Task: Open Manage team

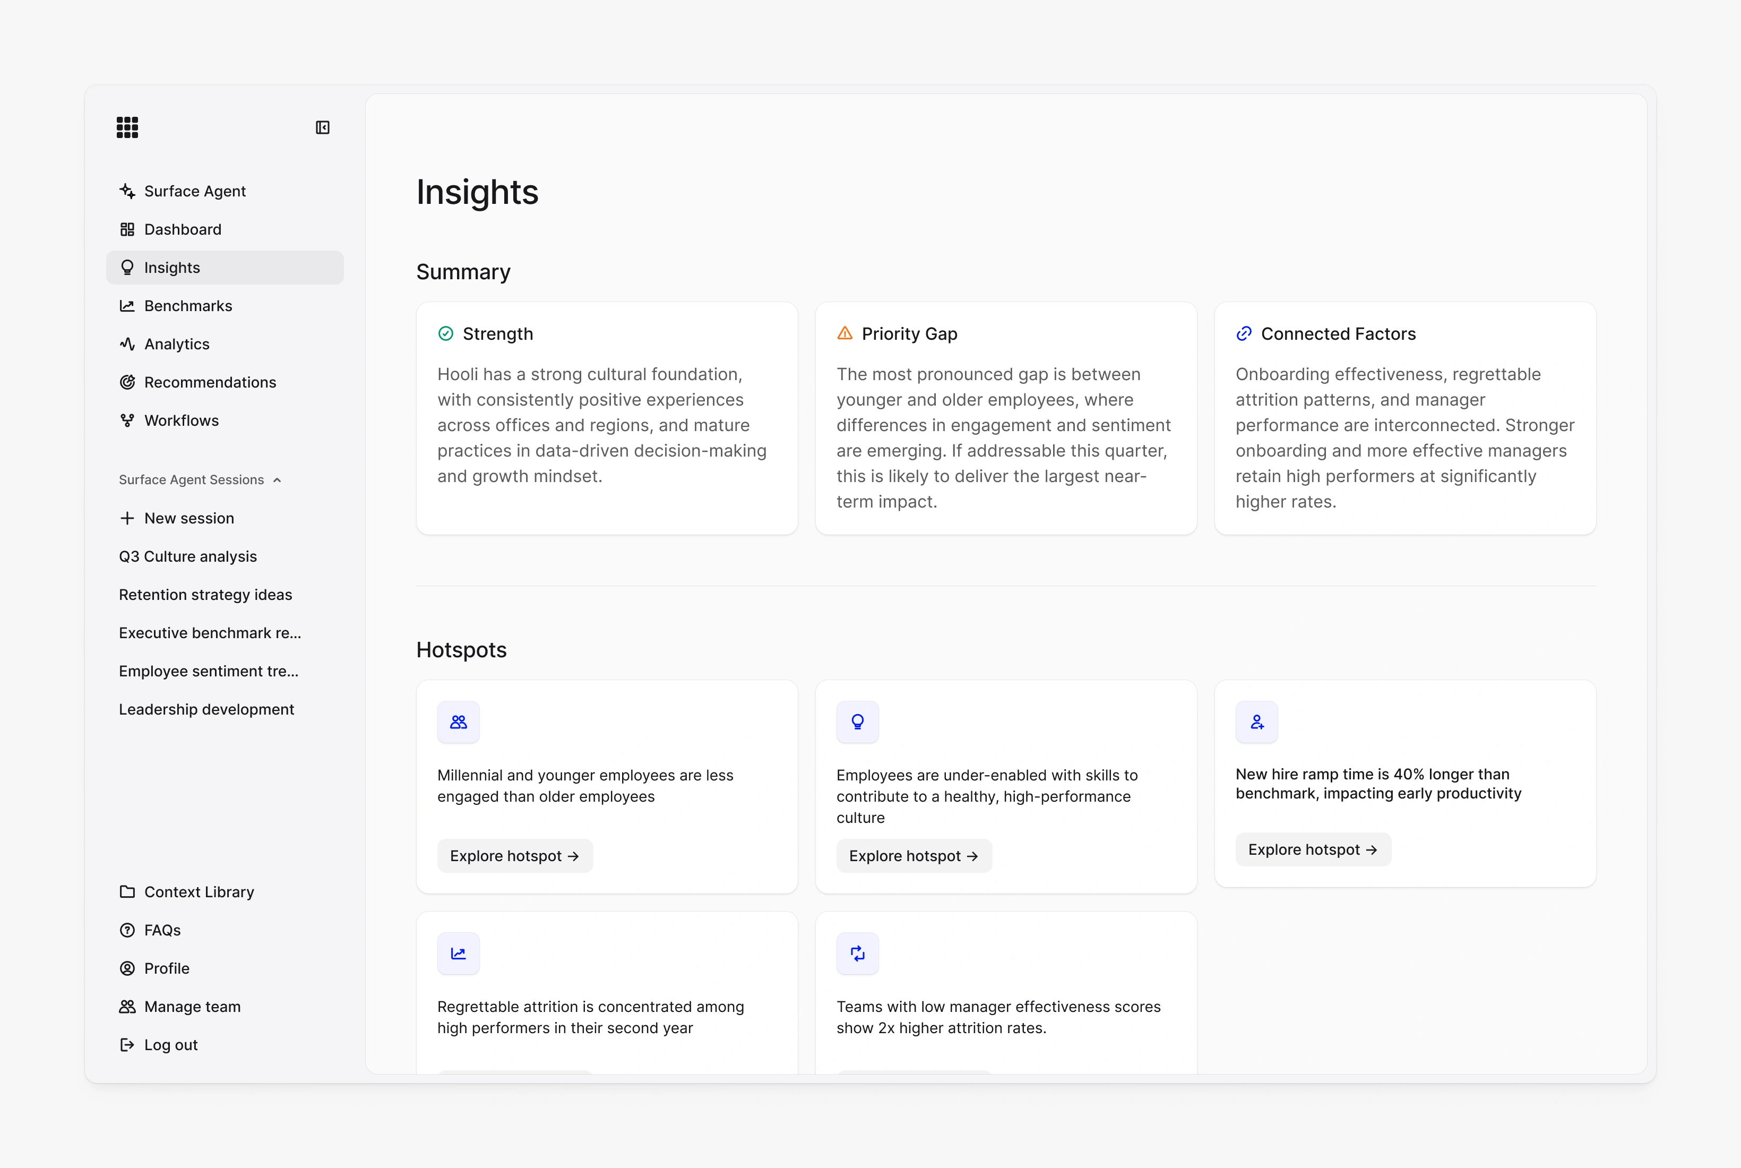Action: (225, 1007)
